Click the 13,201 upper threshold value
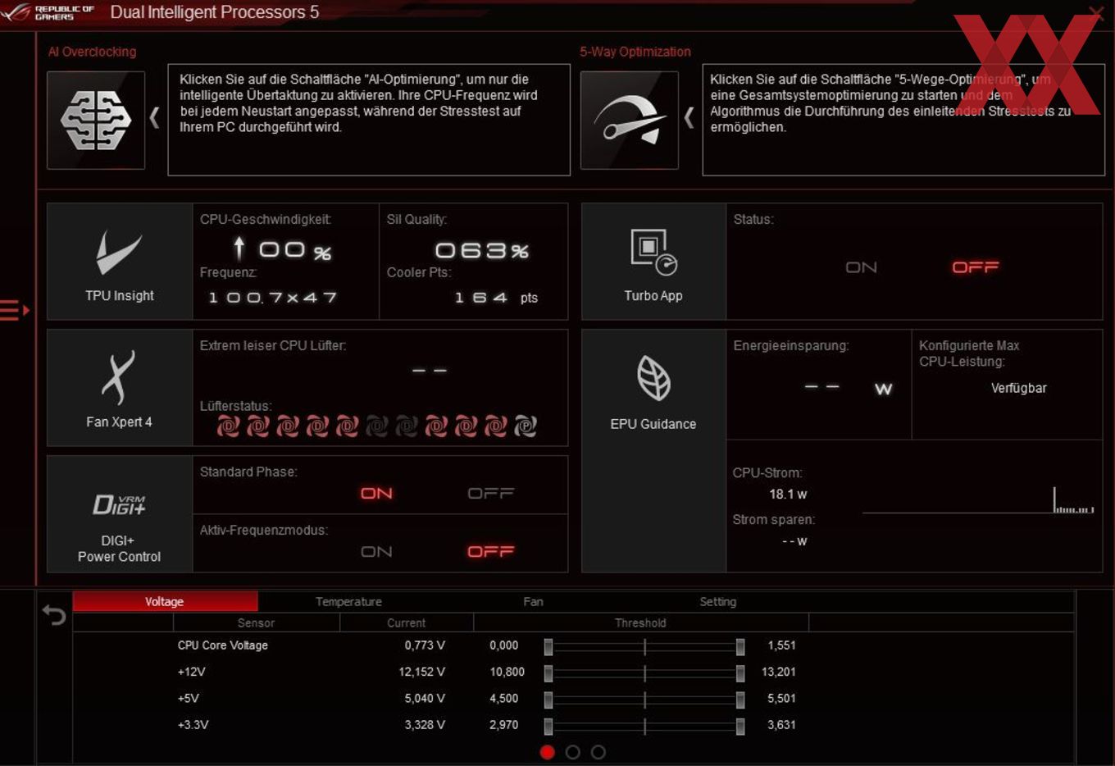Image resolution: width=1115 pixels, height=766 pixels. (x=779, y=672)
